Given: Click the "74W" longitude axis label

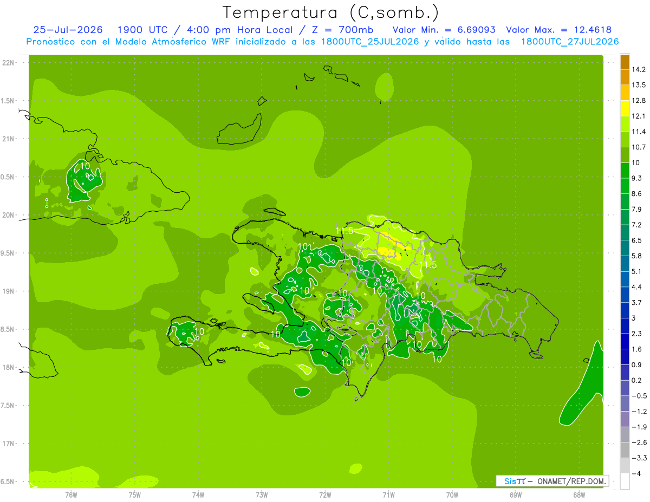Looking at the screenshot, I should (x=198, y=494).
